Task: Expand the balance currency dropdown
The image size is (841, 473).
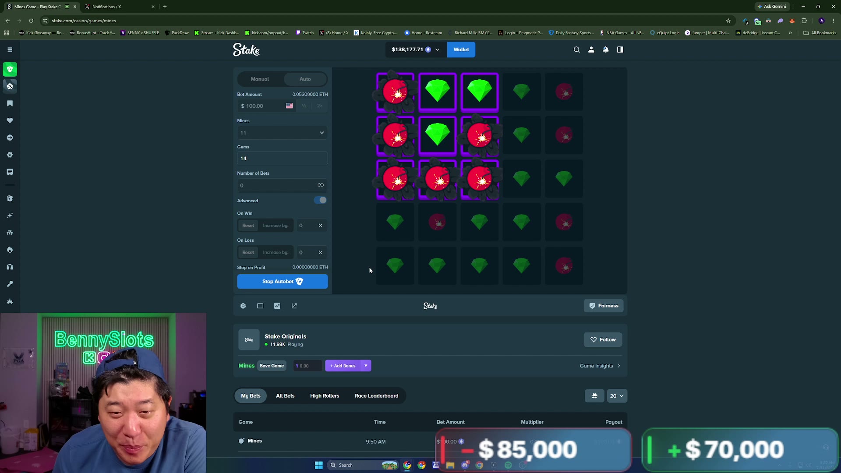Action: pos(437,49)
